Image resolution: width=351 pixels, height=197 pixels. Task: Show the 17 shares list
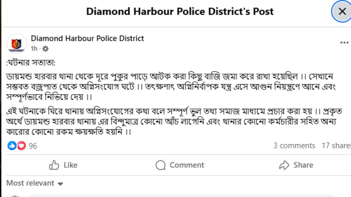[336, 146]
